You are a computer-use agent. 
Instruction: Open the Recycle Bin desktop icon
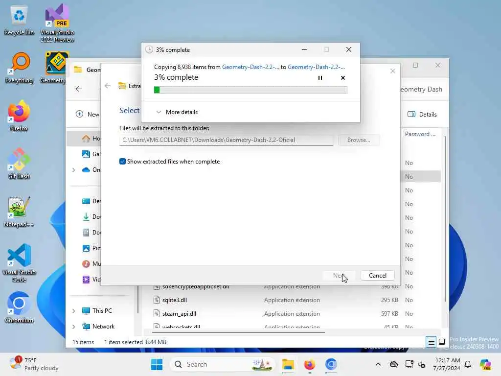[19, 21]
